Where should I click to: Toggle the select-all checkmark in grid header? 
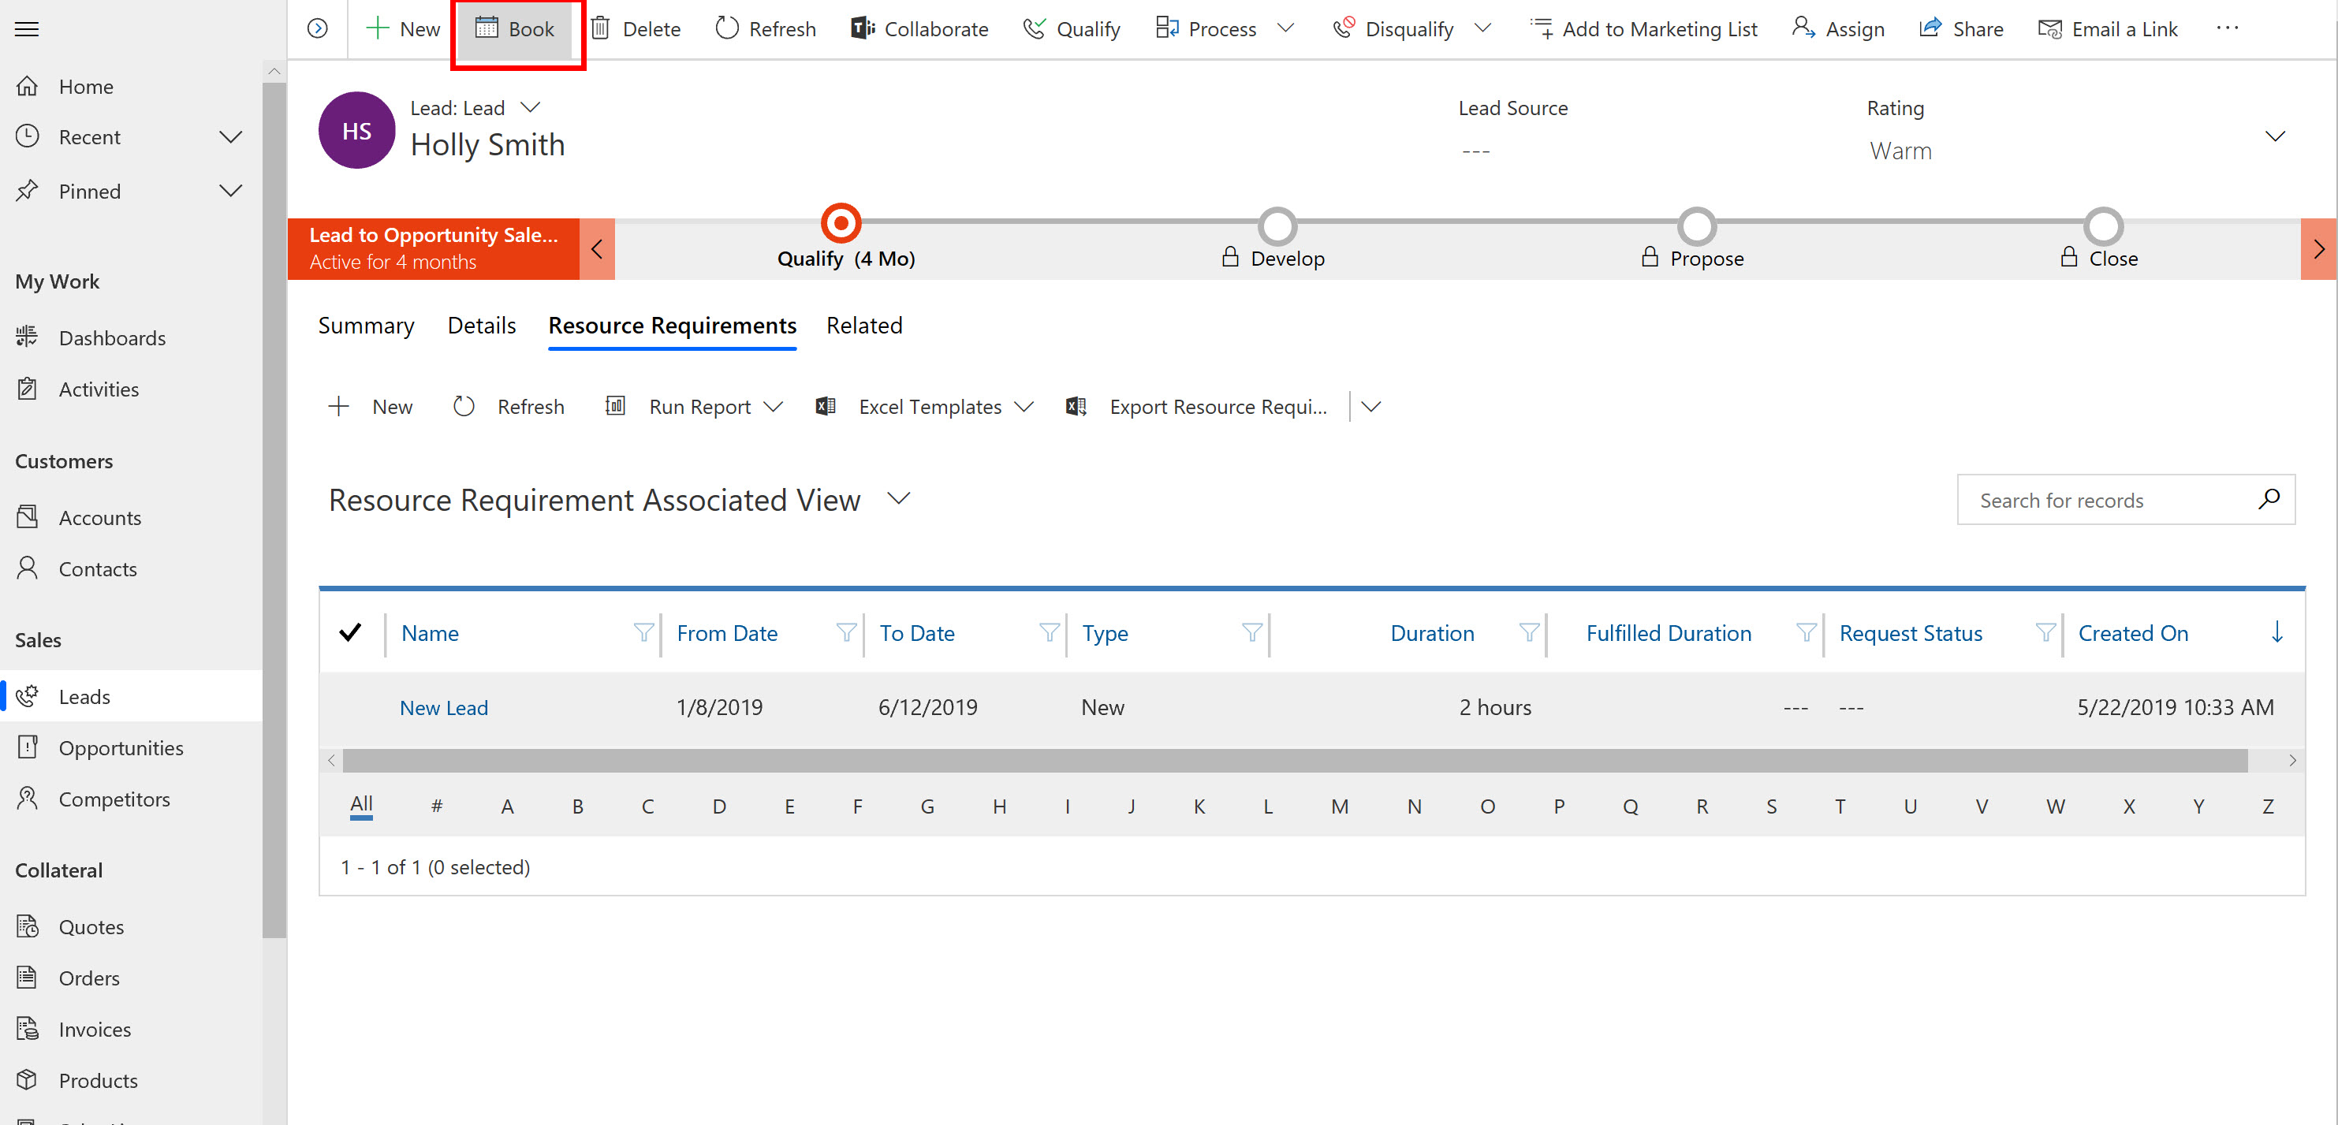click(349, 632)
